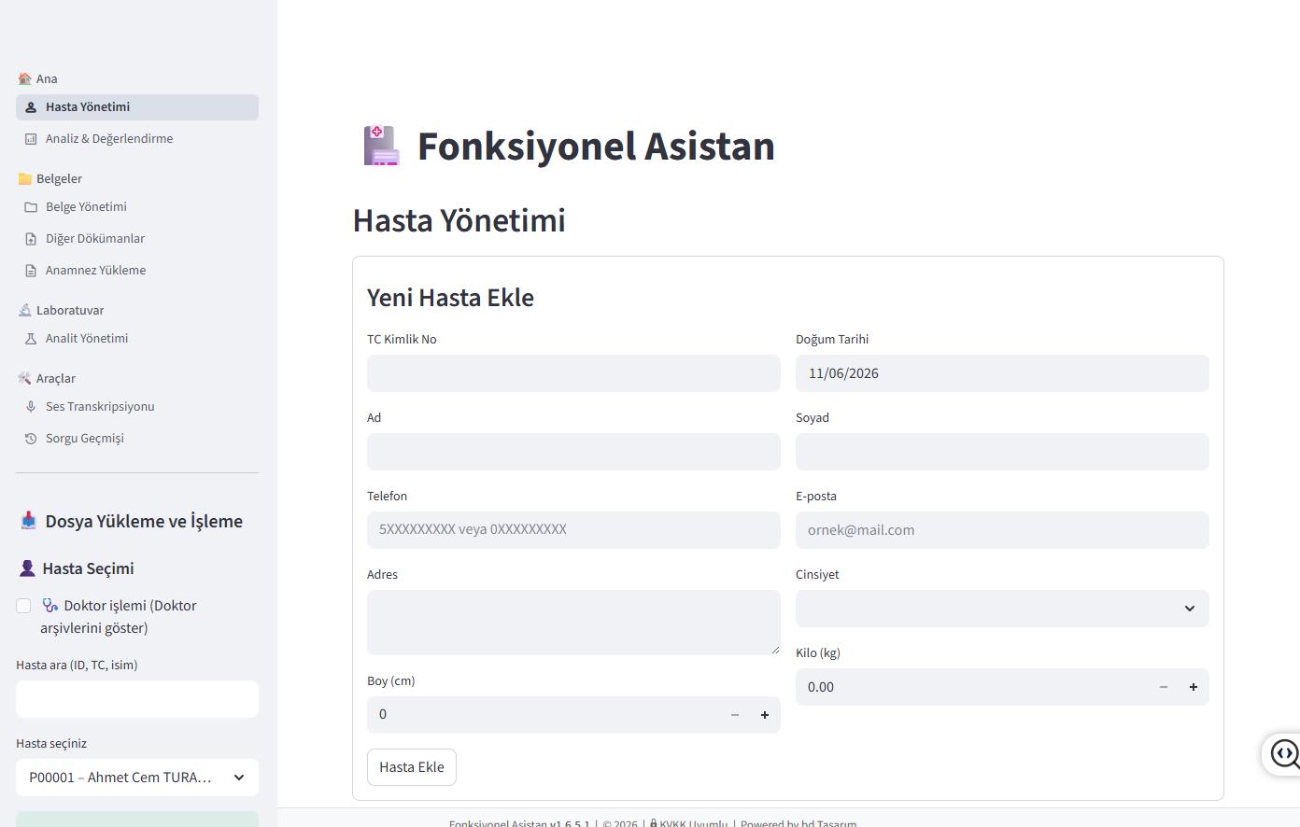Decrease Kilo (kg) with minus button

[x=1164, y=687]
